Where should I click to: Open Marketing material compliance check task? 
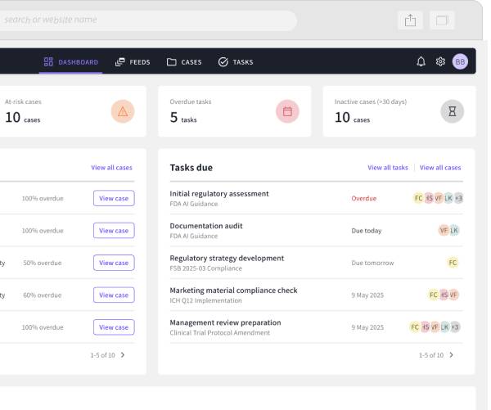(x=233, y=291)
